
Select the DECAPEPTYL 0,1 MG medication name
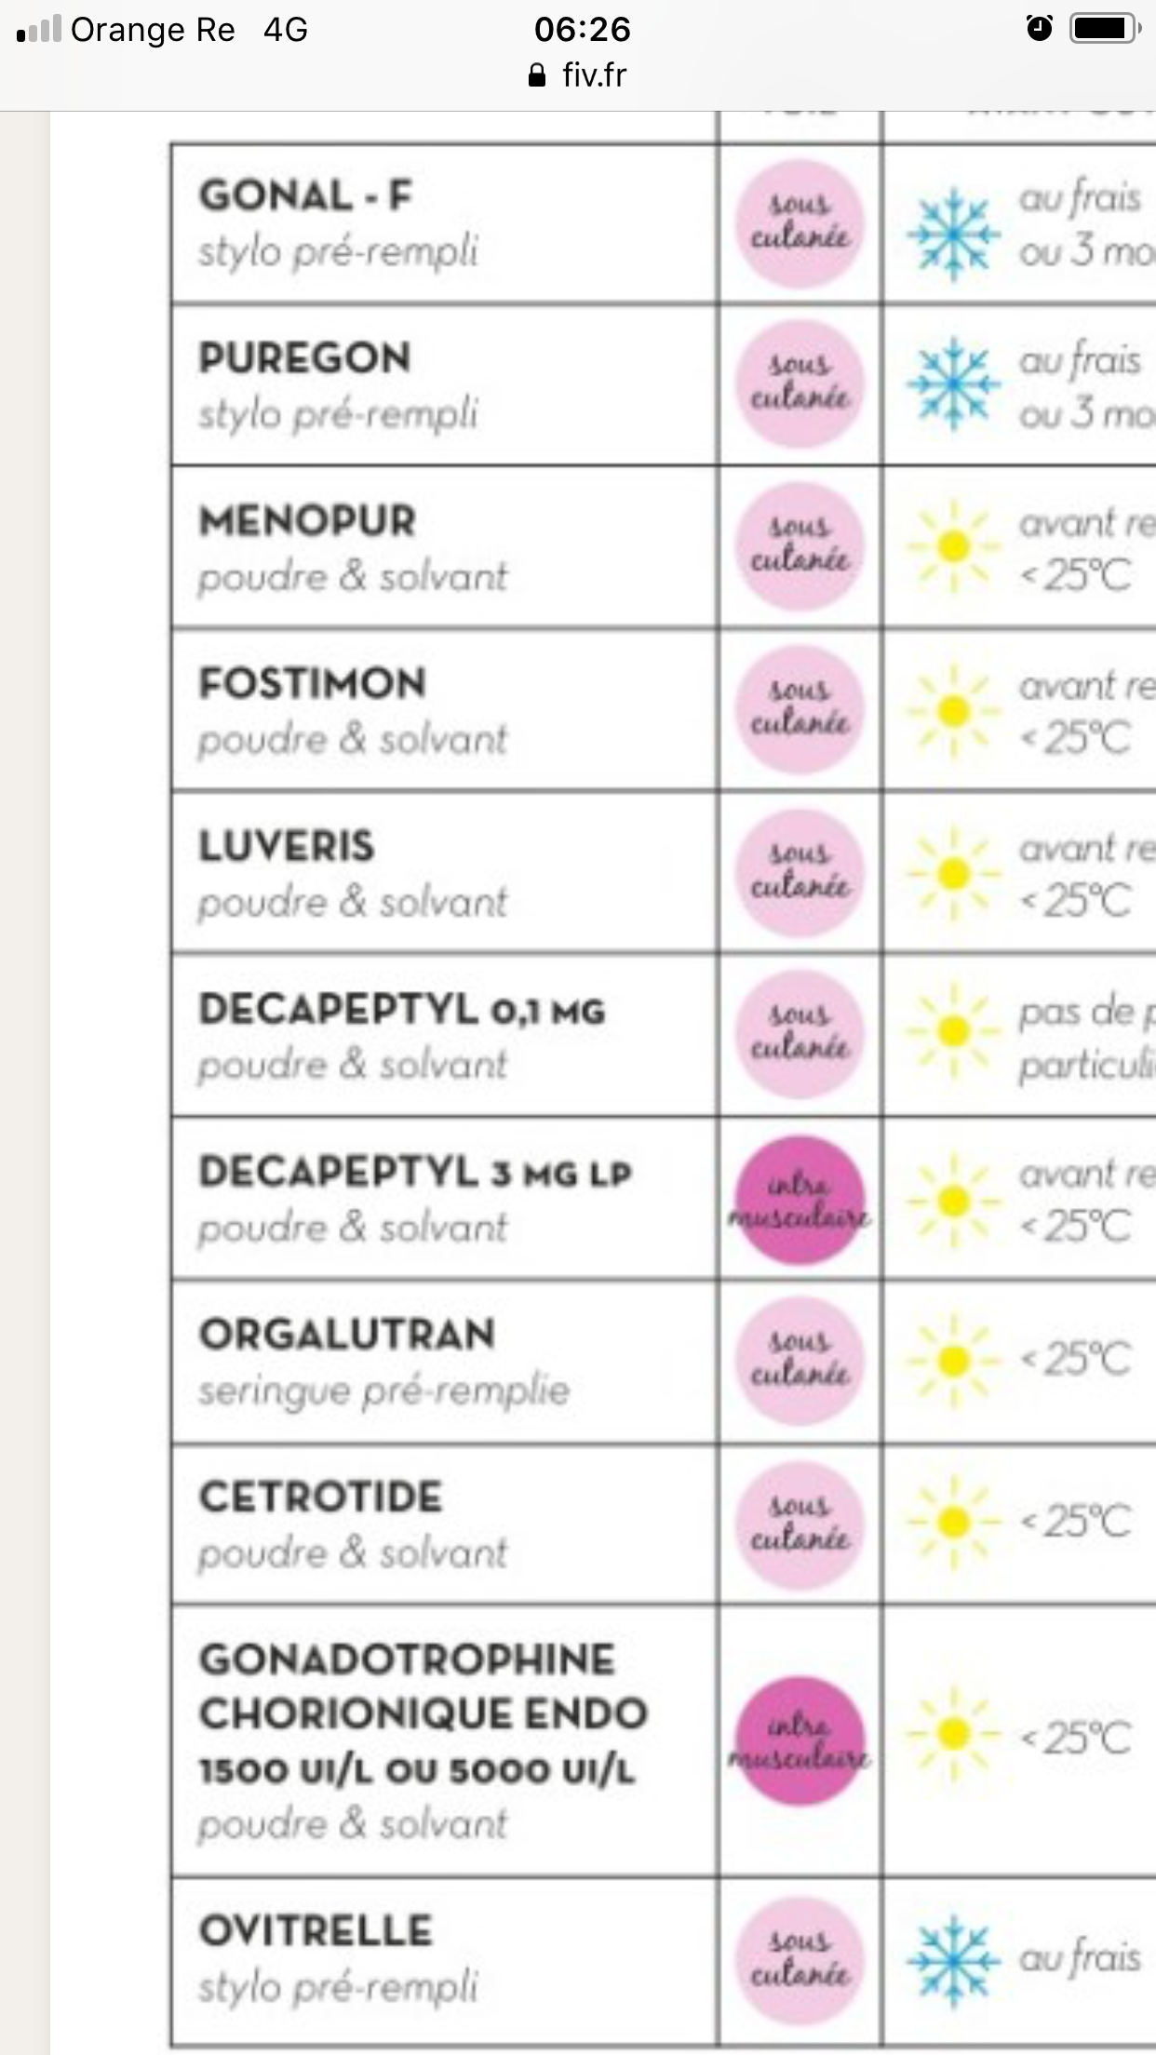point(402,1010)
